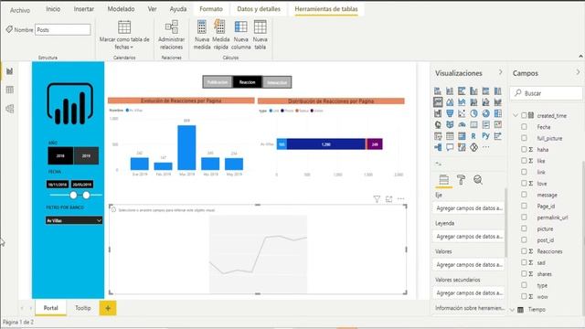The width and height of the screenshot is (585, 329).
Task: Click Nueva medida in the ribbon
Action: pyautogui.click(x=202, y=35)
